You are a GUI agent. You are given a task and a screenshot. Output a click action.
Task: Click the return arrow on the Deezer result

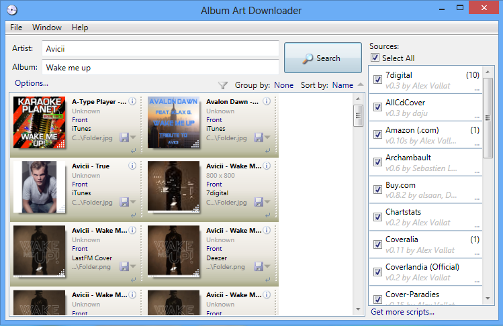(x=267, y=280)
